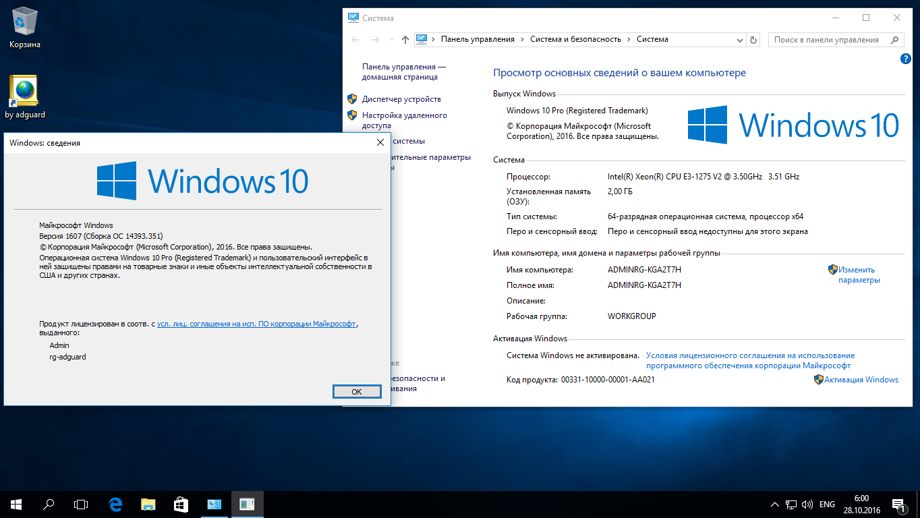Open the network tray icon
Screen dimensions: 920x518
pyautogui.click(x=791, y=505)
